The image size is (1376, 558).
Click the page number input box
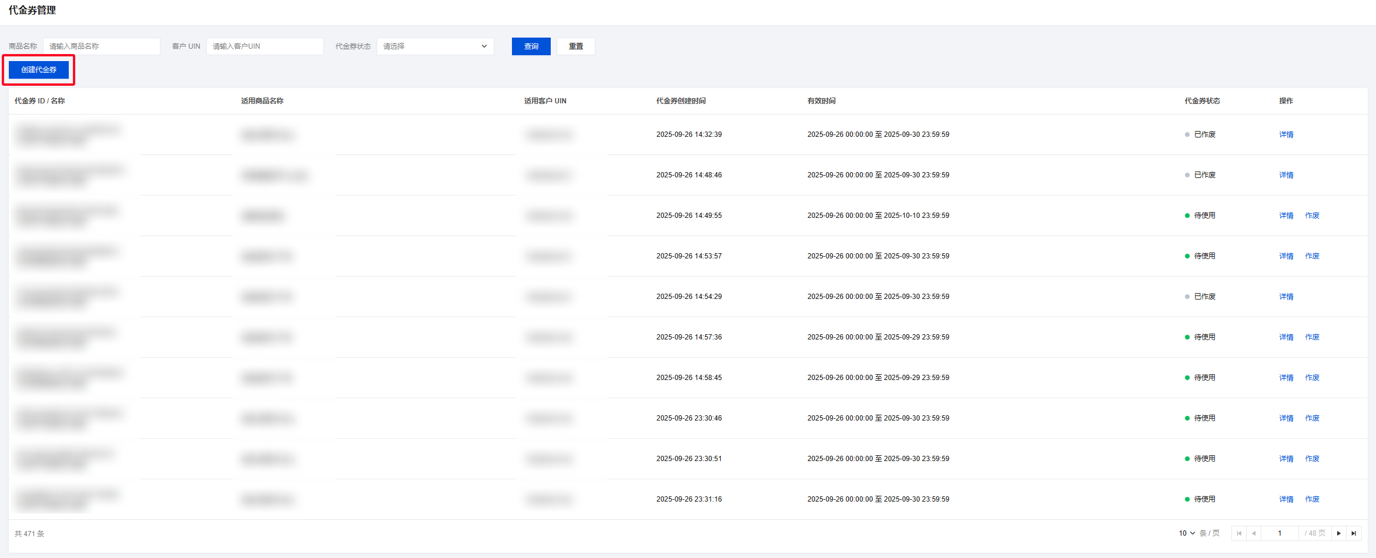(1280, 533)
